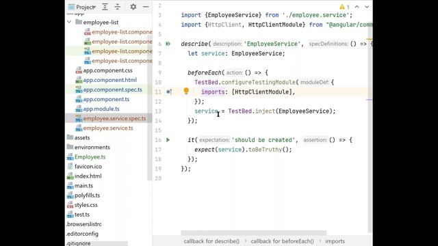Go to next highlighted error arrow
Viewport: 438px width, 246px height.
pos(367,7)
